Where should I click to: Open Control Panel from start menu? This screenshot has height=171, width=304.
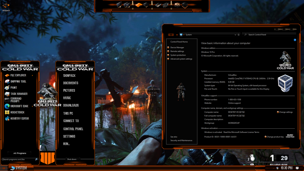click(x=73, y=129)
